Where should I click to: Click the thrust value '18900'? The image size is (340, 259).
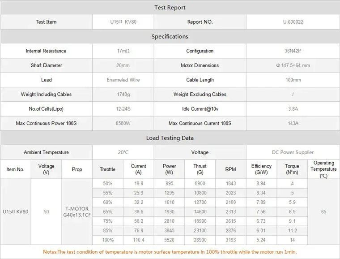tap(200, 221)
